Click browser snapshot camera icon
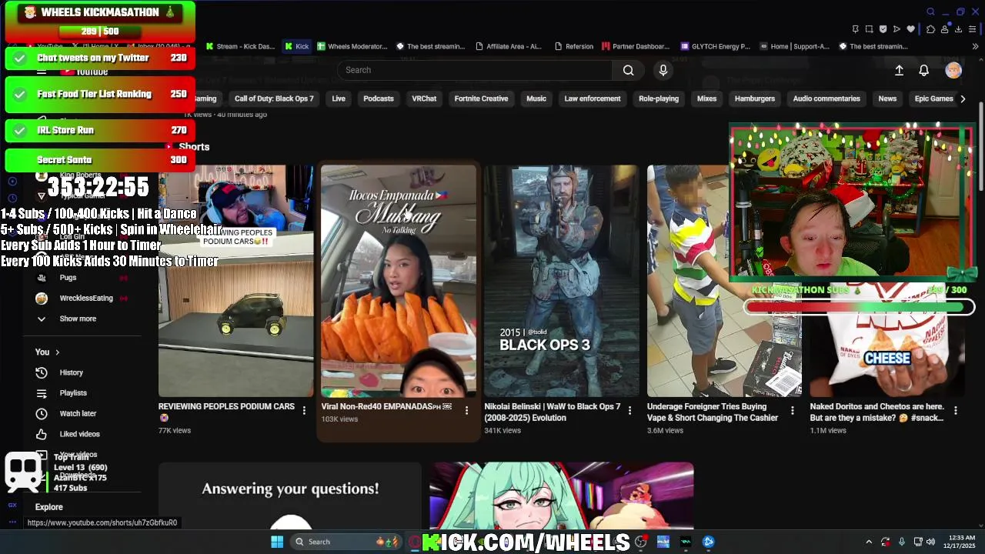The image size is (985, 554). [869, 29]
